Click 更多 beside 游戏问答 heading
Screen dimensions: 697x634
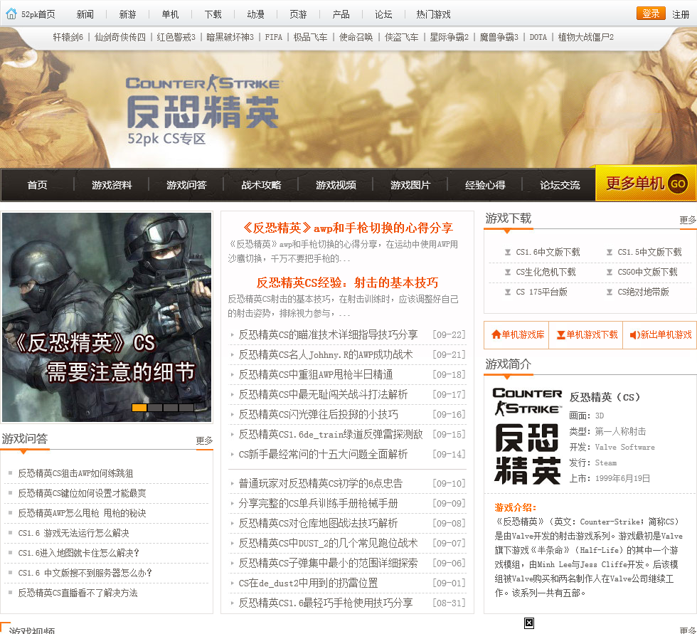point(205,440)
